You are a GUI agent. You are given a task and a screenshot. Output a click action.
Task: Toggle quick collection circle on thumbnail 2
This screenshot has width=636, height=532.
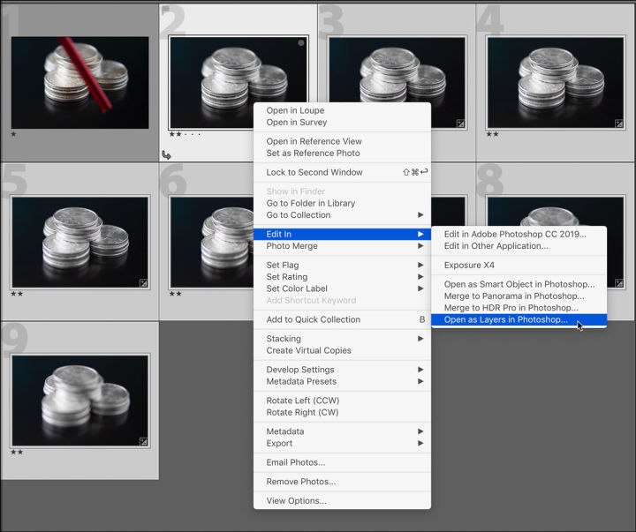click(301, 43)
